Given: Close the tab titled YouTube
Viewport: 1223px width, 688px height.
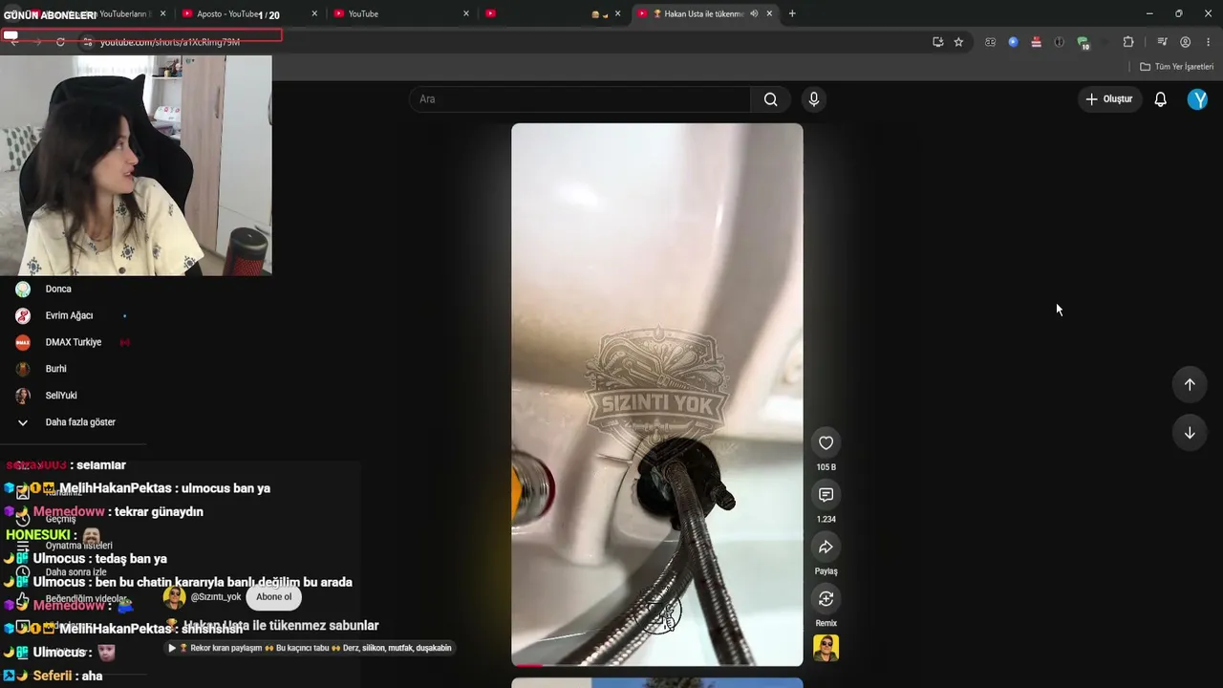Looking at the screenshot, I should [x=466, y=13].
